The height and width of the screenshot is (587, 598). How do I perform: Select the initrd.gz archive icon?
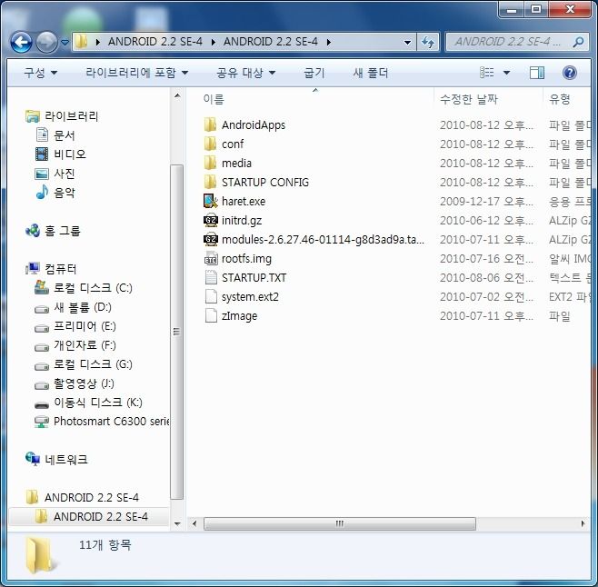[211, 220]
